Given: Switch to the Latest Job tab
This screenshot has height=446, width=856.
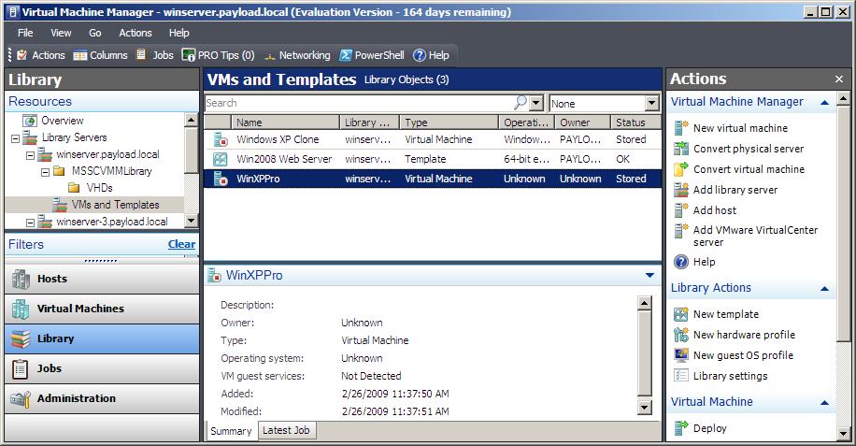Looking at the screenshot, I should coord(287,430).
